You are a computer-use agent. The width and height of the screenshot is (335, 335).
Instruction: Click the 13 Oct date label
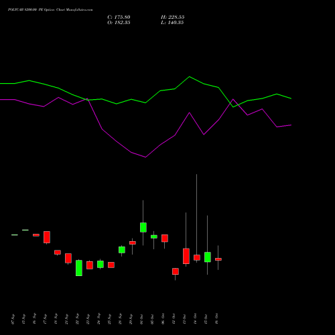pyautogui.click(x=184, y=319)
